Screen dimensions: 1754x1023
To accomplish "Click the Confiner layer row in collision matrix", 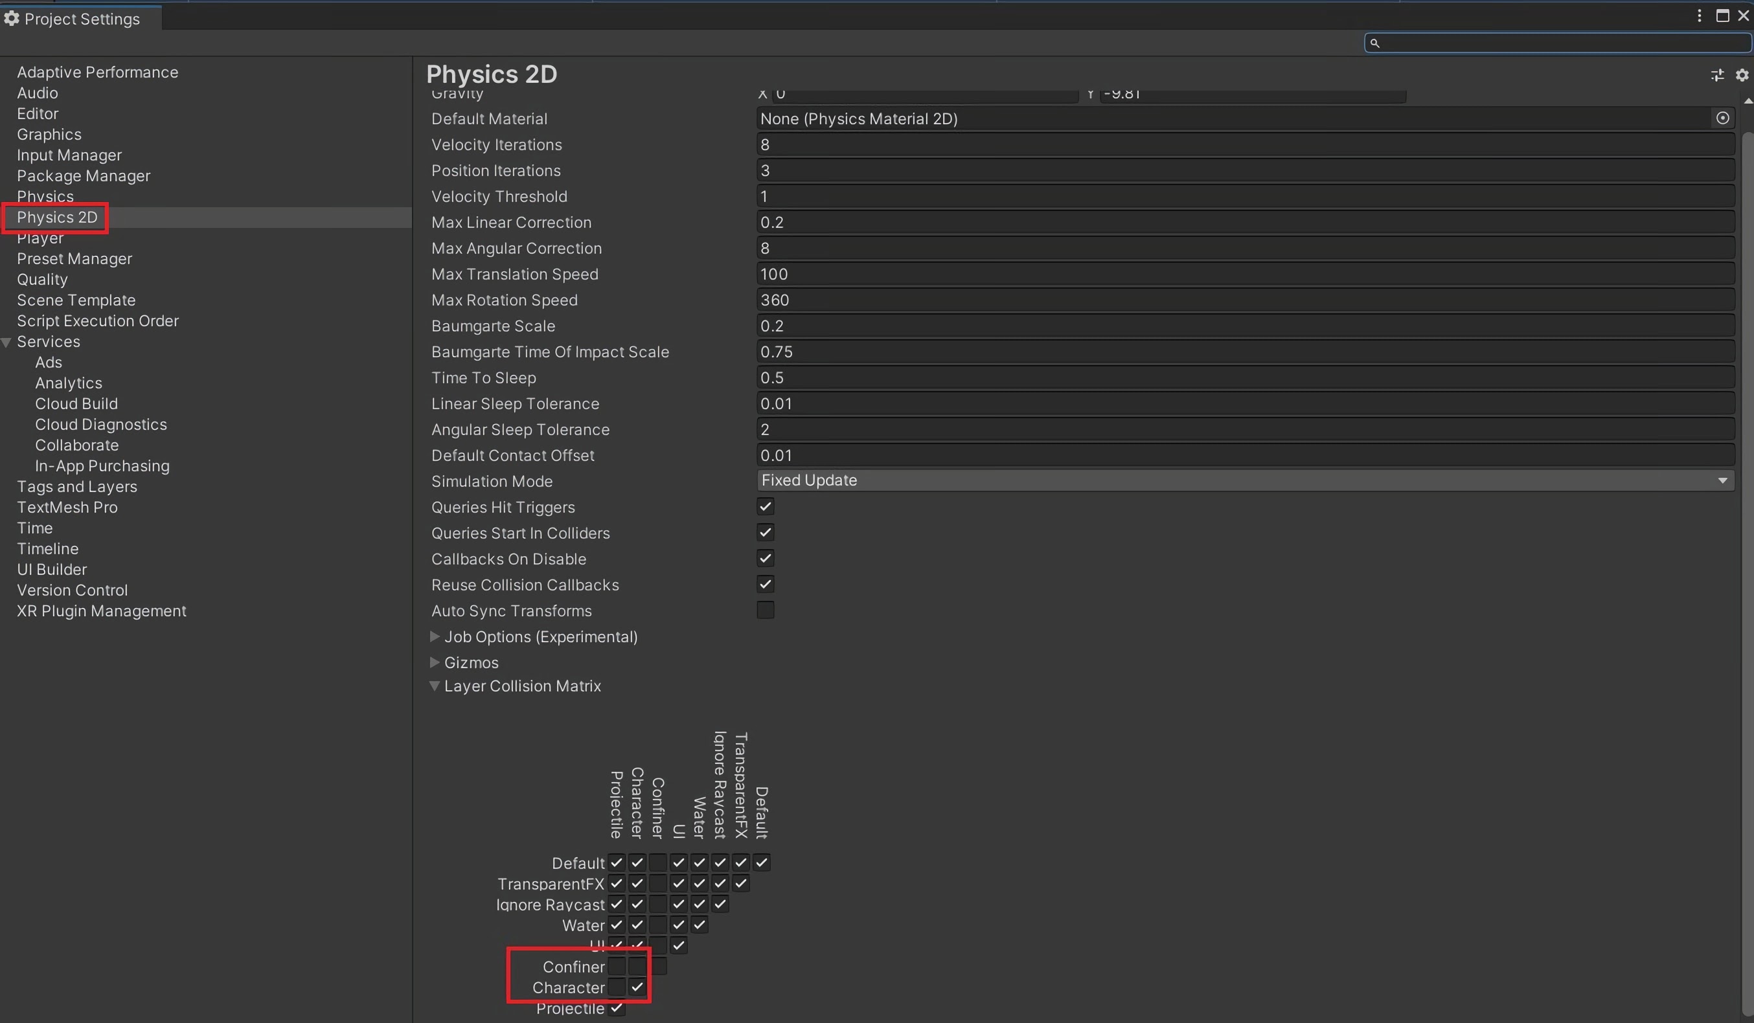I will (x=574, y=967).
